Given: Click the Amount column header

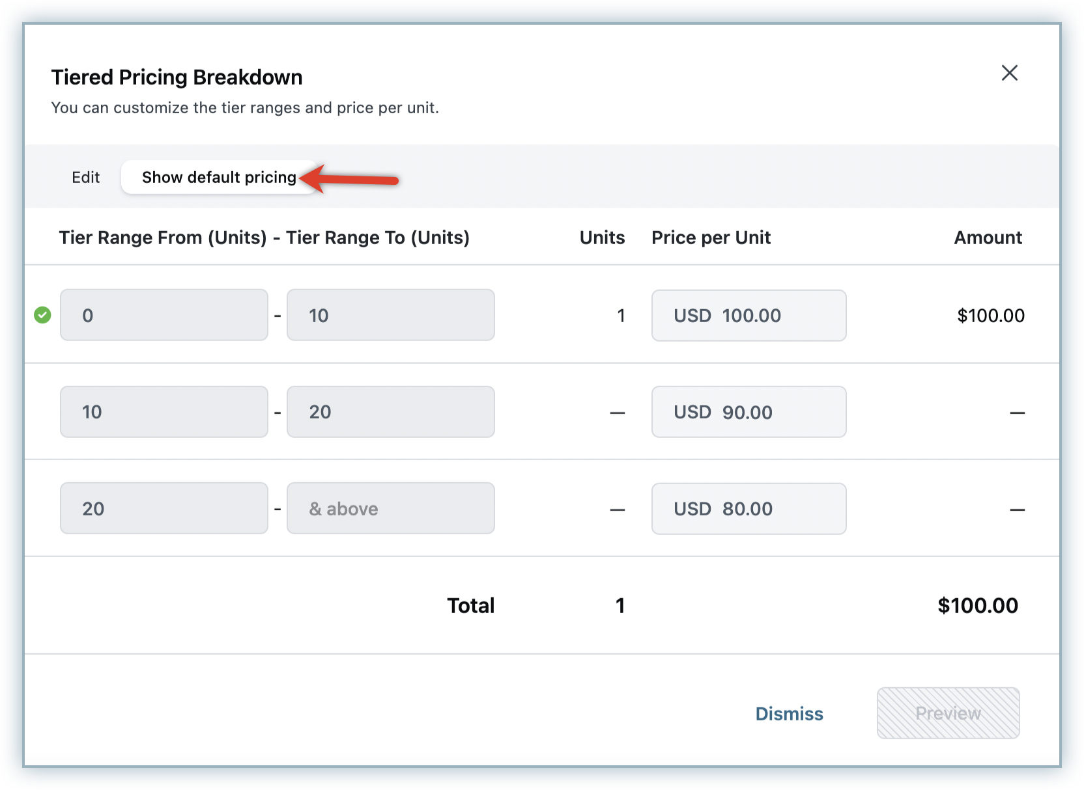Looking at the screenshot, I should pos(988,238).
